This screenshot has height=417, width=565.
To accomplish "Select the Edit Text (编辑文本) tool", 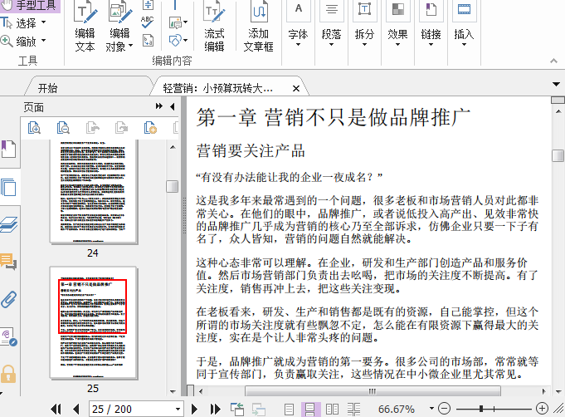I will tap(85, 27).
